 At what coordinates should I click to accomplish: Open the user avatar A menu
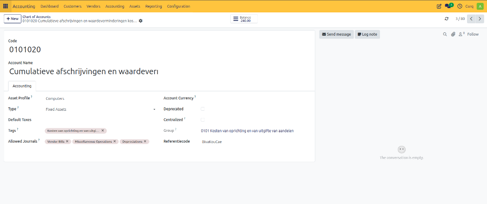pyautogui.click(x=479, y=6)
